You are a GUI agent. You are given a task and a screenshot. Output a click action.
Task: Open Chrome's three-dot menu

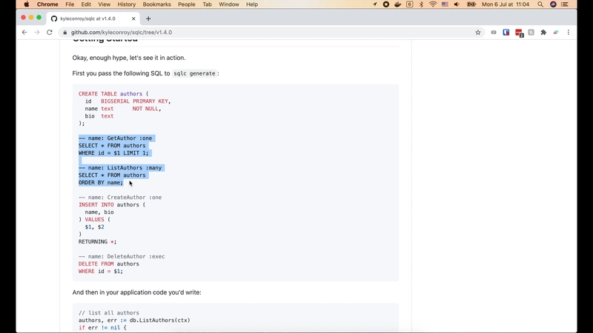coord(569,33)
